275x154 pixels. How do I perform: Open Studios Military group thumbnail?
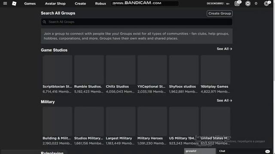click(89, 121)
